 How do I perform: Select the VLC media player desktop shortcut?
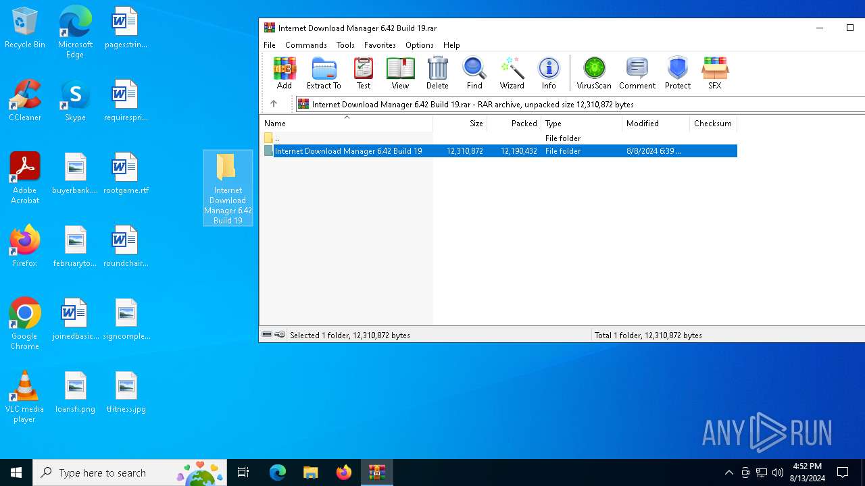[25, 397]
